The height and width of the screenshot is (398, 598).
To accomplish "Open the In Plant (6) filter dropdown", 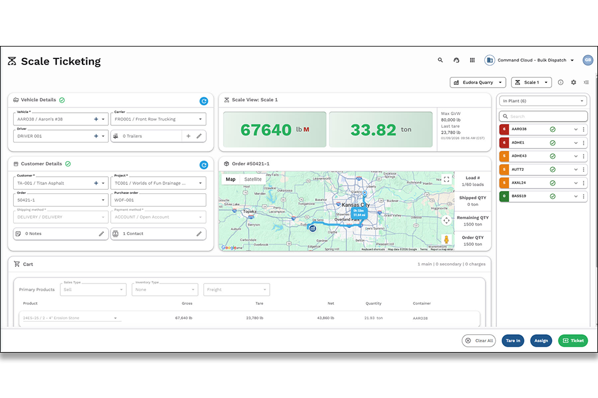I will [x=542, y=100].
